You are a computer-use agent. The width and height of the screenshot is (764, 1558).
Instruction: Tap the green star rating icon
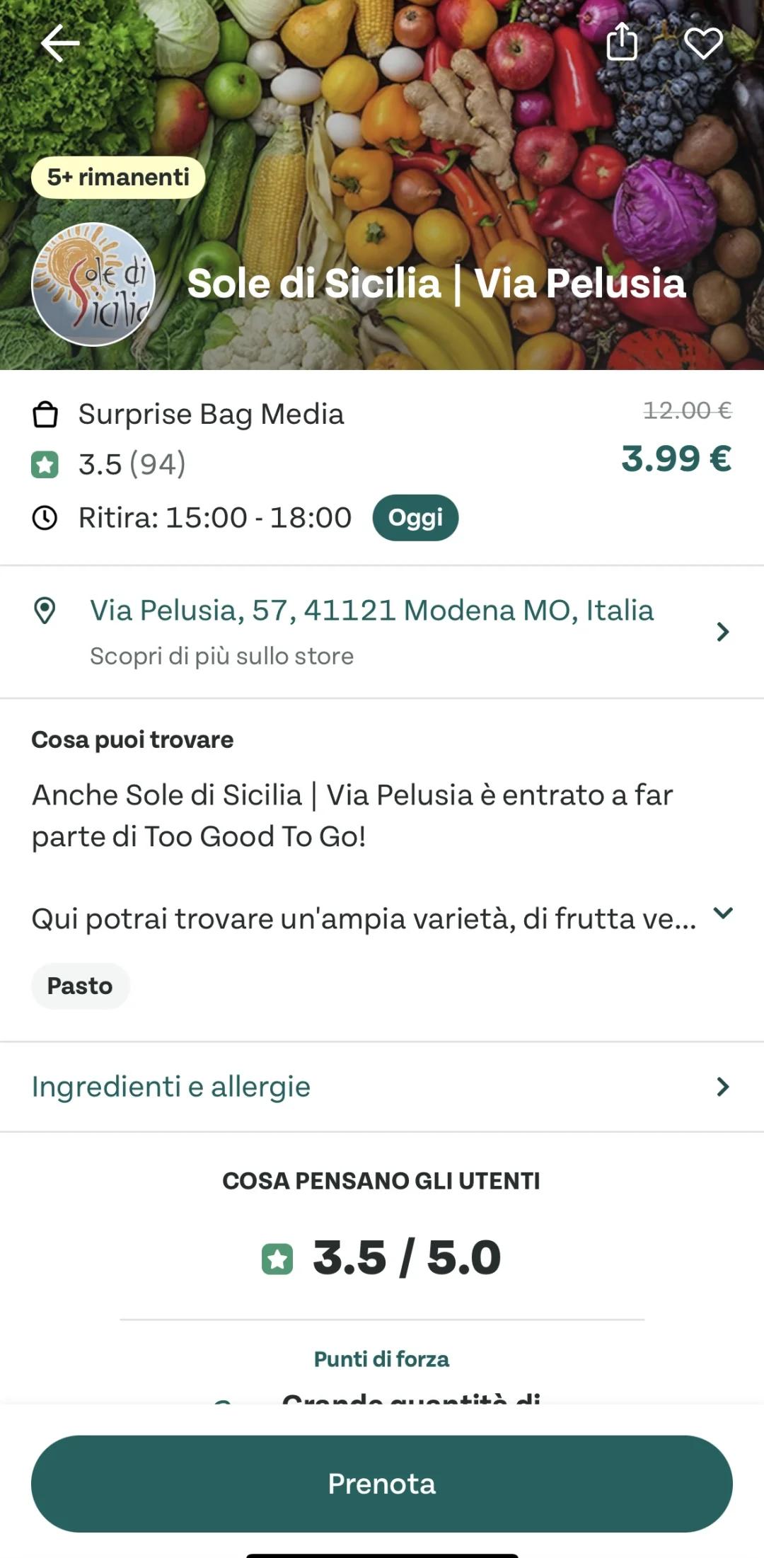coord(45,465)
